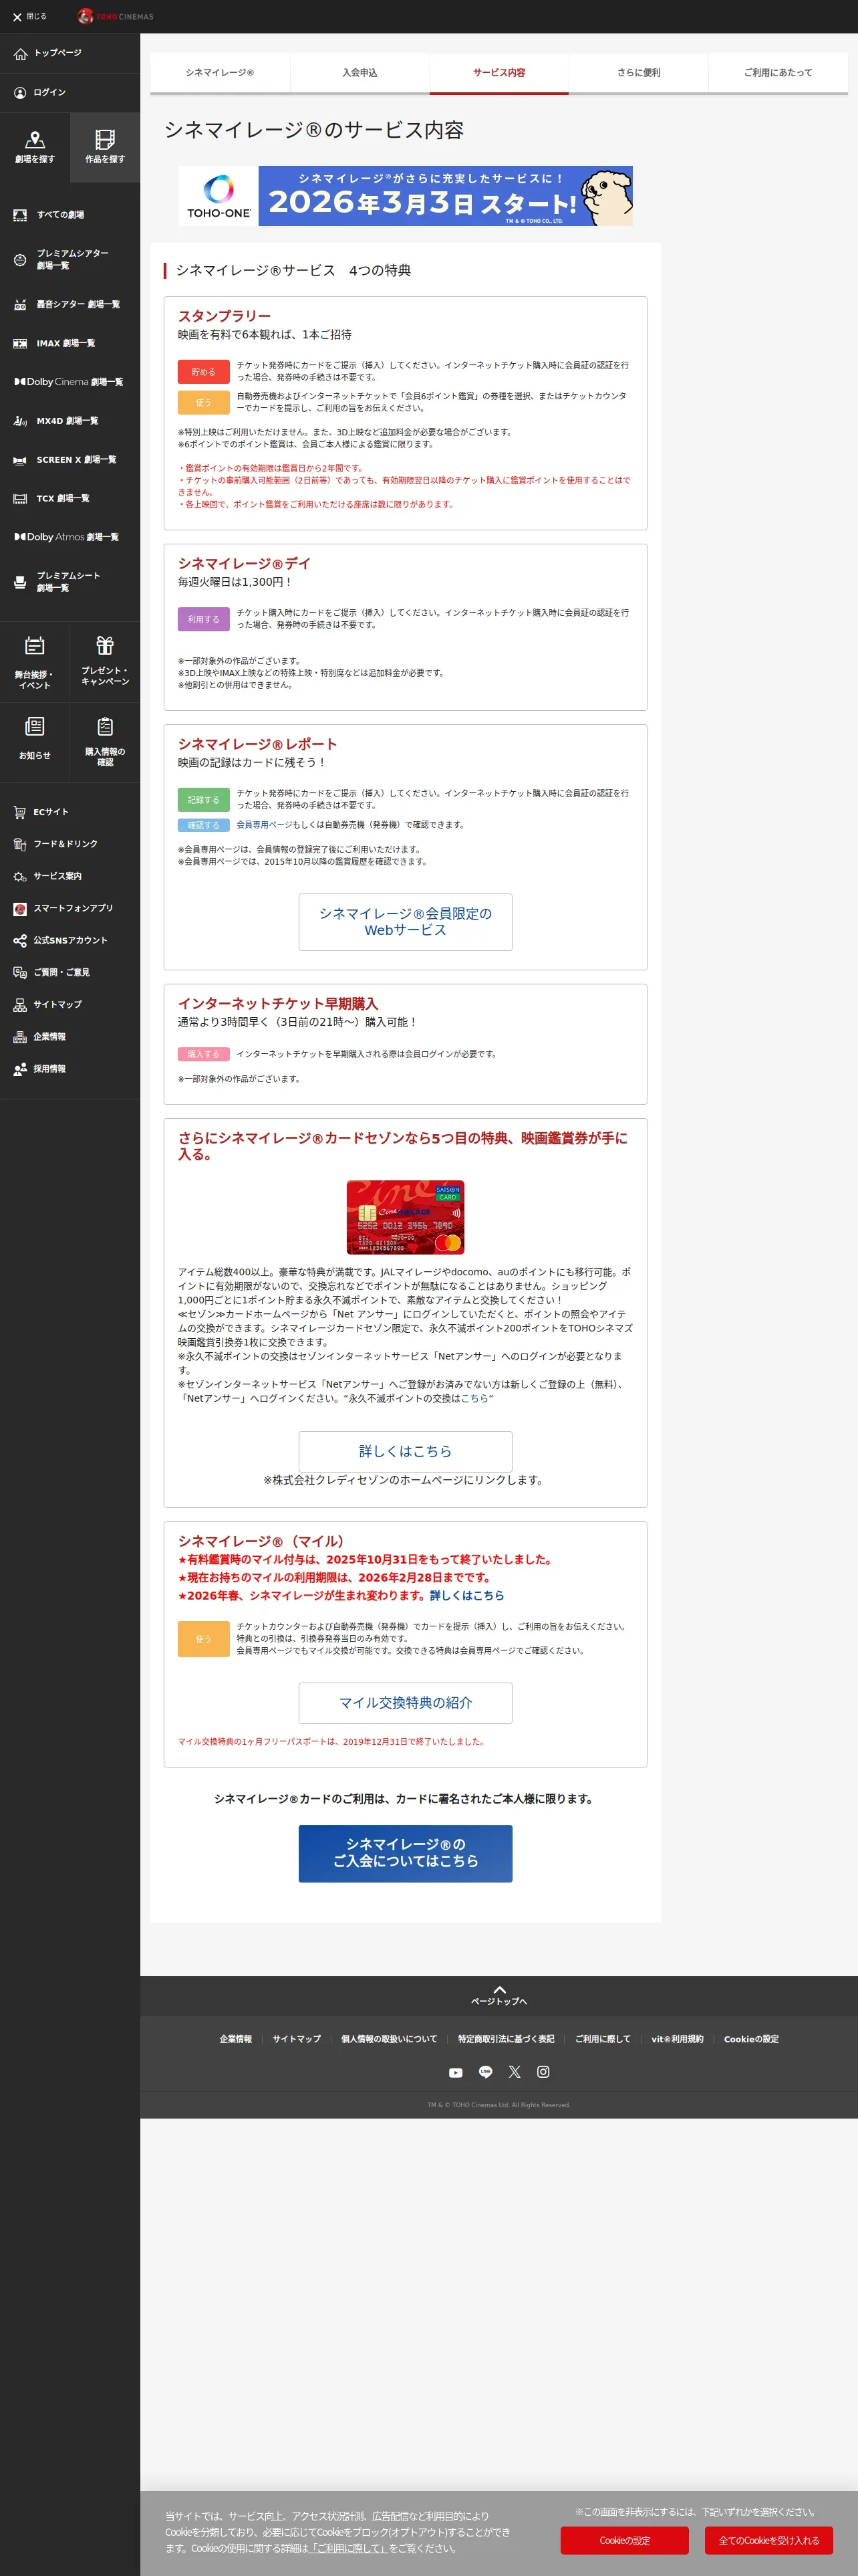Accept all cookies with 全てのCookieを受け入れる
Image resolution: width=858 pixels, height=2576 pixels.
(x=769, y=2540)
